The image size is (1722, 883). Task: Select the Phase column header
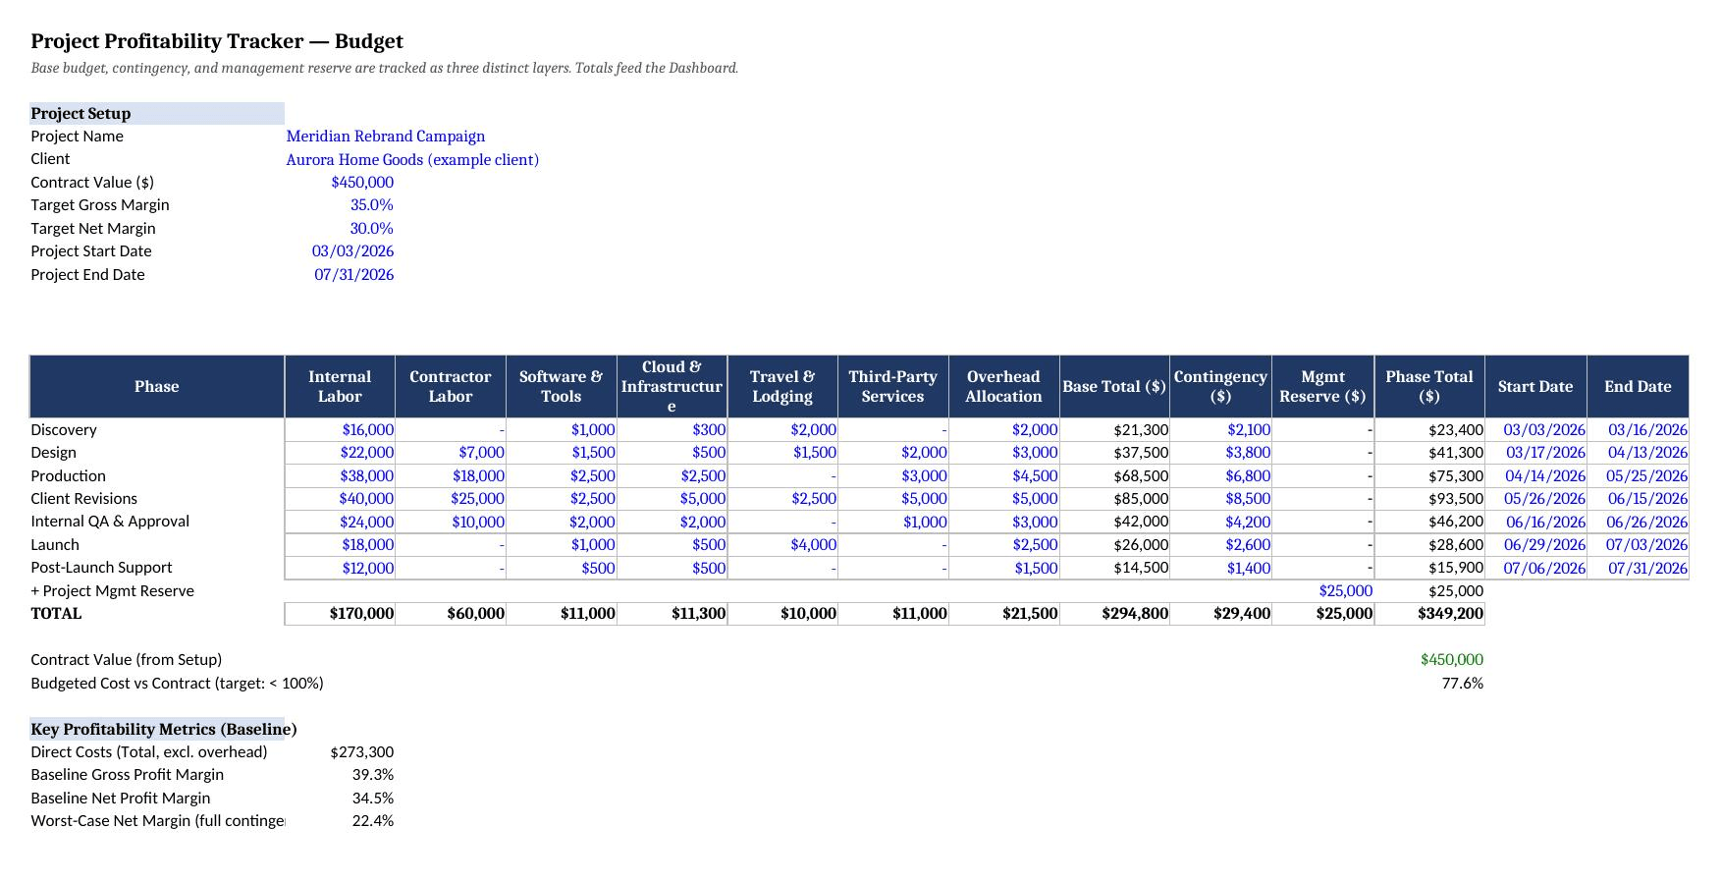point(157,387)
